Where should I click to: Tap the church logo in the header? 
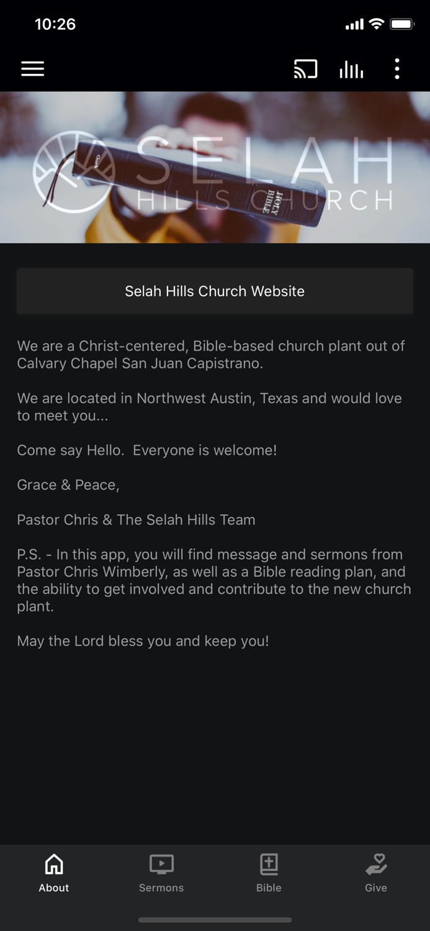(74, 169)
